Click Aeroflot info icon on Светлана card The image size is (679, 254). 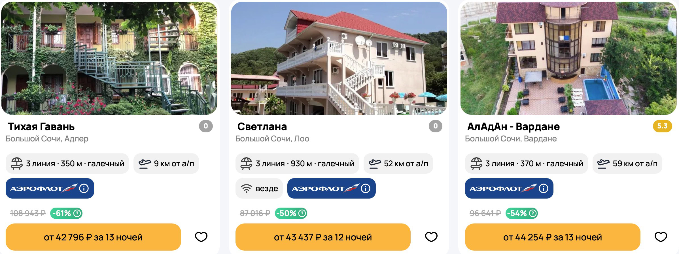(366, 188)
